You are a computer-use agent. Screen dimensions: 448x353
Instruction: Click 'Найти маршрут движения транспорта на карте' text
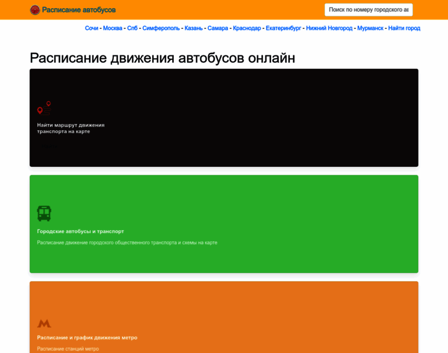[71, 128]
